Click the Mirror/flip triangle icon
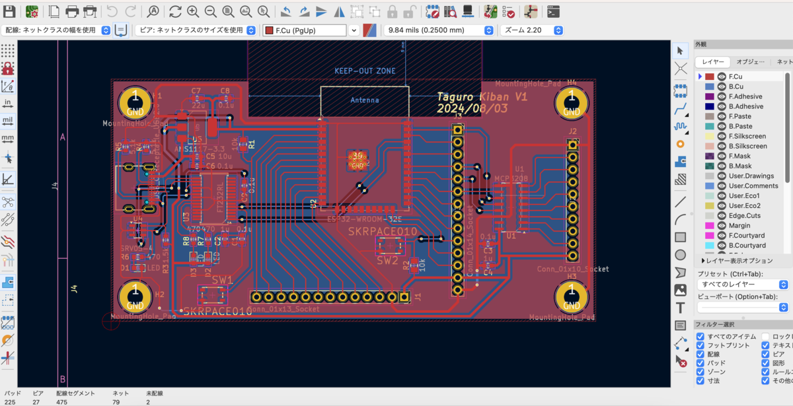Image resolution: width=793 pixels, height=406 pixels. point(339,11)
